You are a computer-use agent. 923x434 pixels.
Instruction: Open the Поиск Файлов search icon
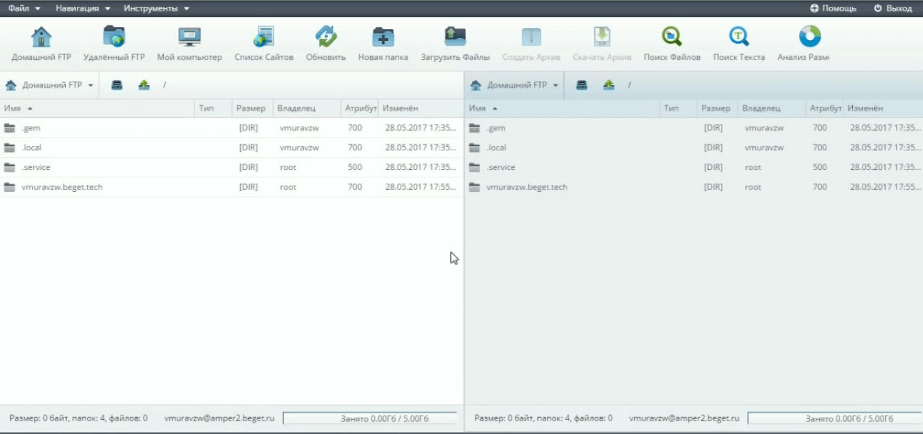(672, 37)
